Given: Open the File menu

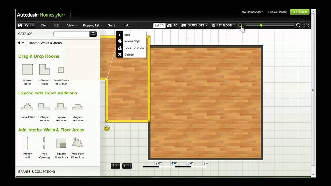Looking at the screenshot, I should click(x=45, y=25).
